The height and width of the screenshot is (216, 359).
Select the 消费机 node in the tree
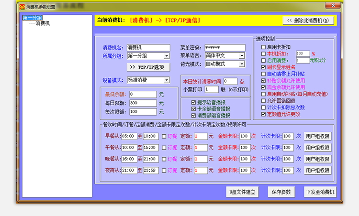42,23
